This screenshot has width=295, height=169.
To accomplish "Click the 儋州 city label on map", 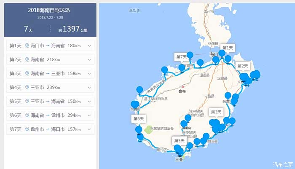I will pyautogui.click(x=182, y=91).
